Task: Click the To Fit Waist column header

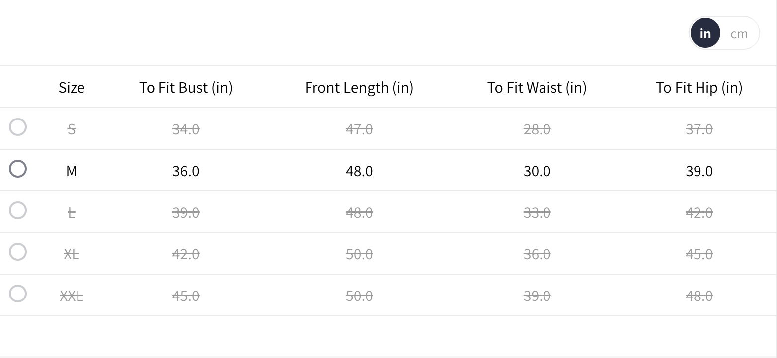Action: coord(537,88)
